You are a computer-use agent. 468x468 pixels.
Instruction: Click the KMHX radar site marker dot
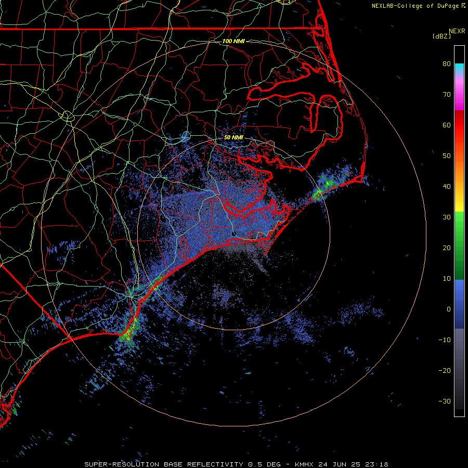pyautogui.click(x=233, y=233)
